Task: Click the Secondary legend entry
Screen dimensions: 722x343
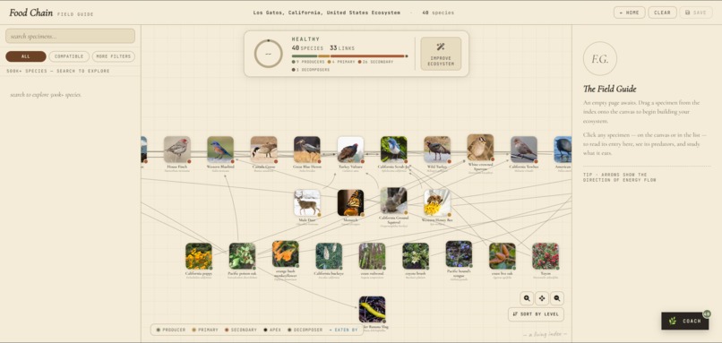Action: (241, 330)
